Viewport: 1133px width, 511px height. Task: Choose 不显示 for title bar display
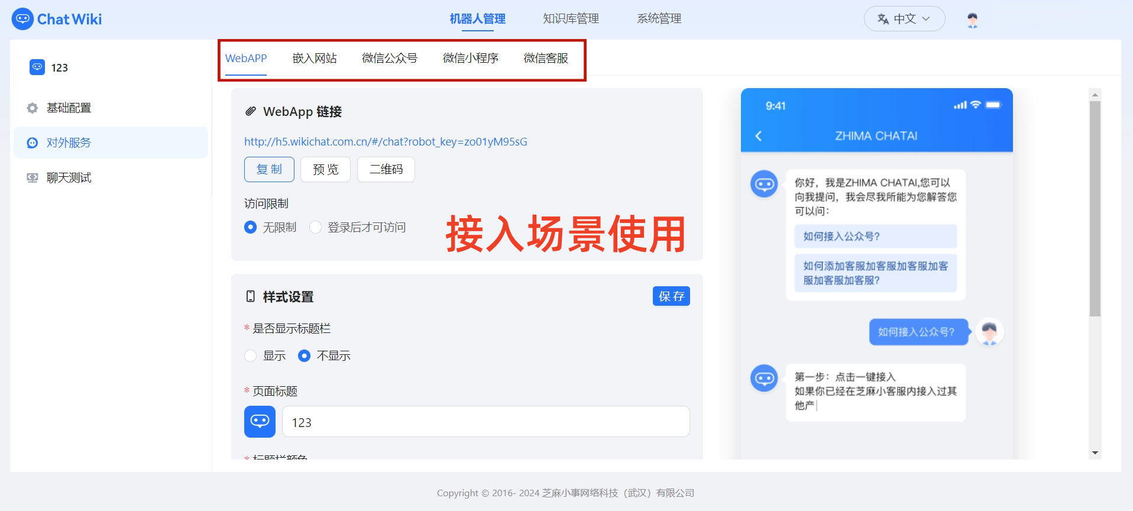(304, 355)
